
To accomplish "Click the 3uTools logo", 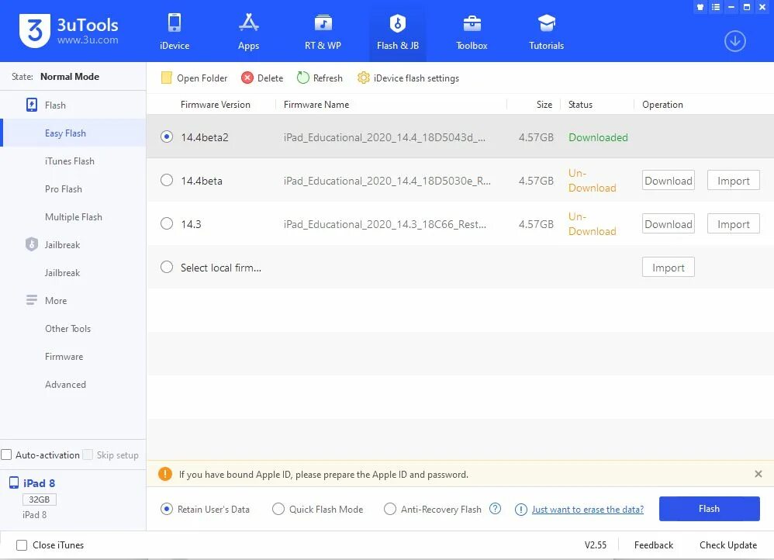I will coord(69,30).
